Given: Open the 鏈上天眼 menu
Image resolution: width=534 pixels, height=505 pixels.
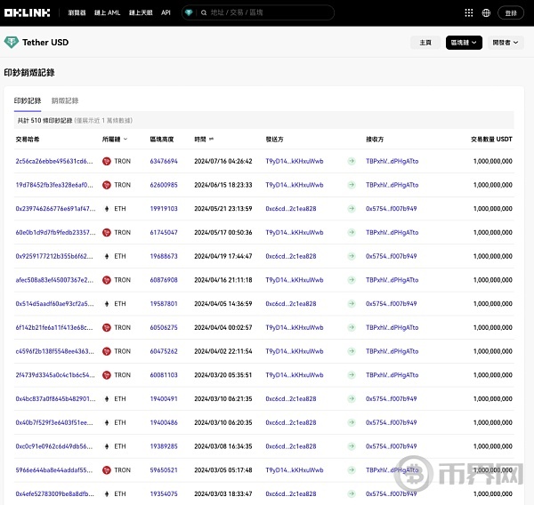Looking at the screenshot, I should point(141,13).
